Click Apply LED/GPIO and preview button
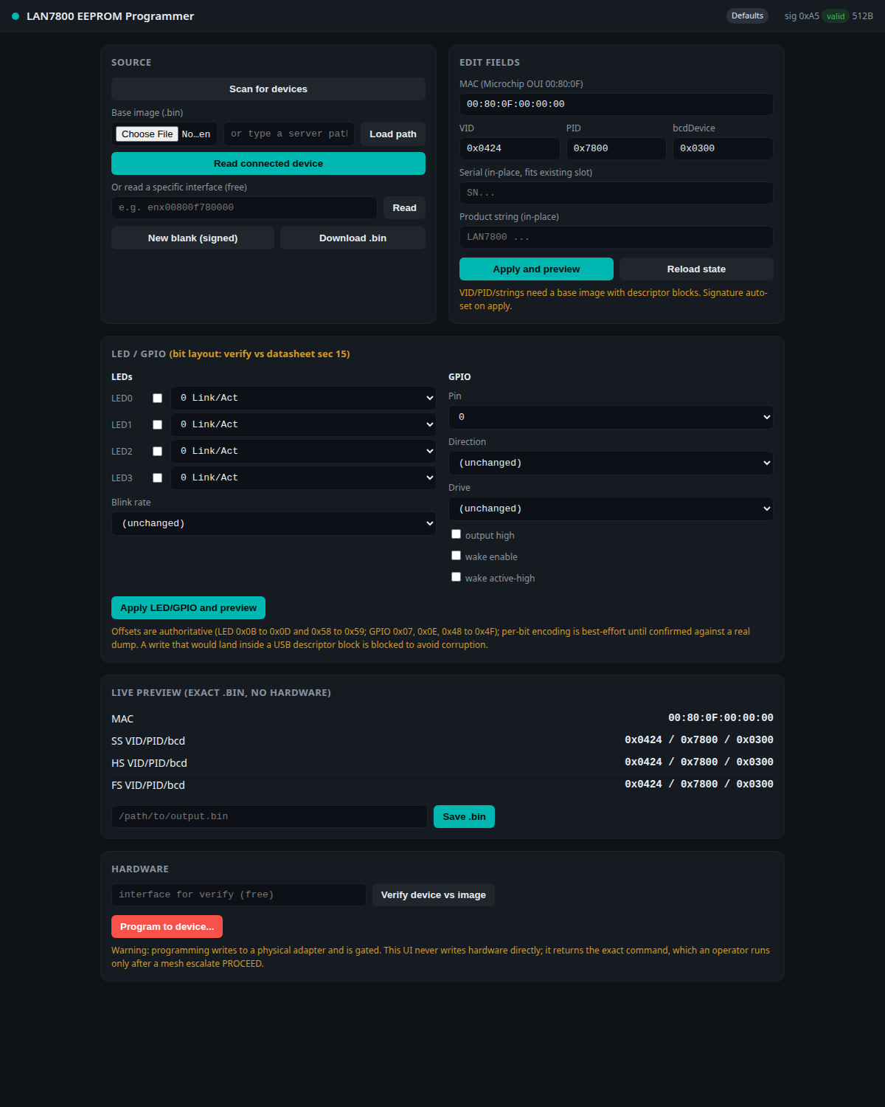885x1107 pixels. (188, 608)
